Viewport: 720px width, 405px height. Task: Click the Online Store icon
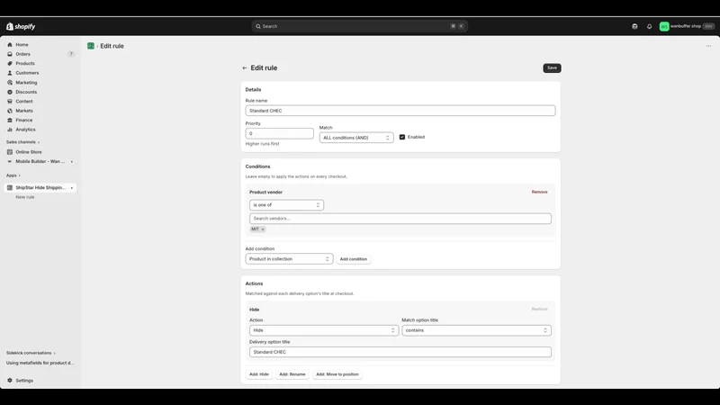pos(10,152)
